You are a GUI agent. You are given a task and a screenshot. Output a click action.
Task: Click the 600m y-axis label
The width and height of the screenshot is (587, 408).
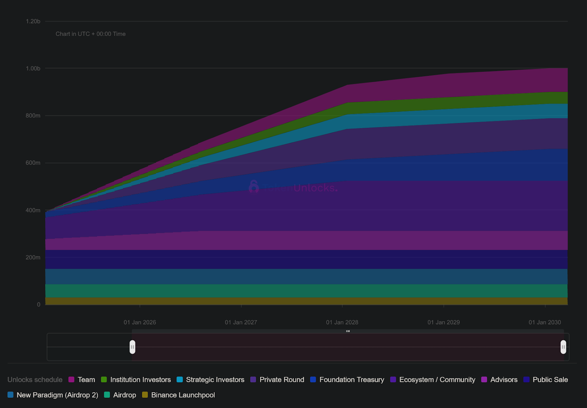click(x=33, y=163)
